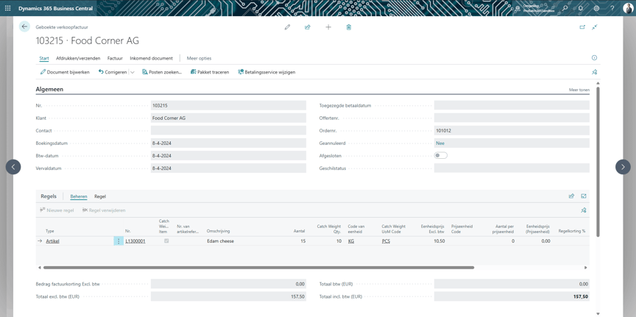Open the app launcher waffle menu
The image size is (636, 317).
click(x=7, y=8)
